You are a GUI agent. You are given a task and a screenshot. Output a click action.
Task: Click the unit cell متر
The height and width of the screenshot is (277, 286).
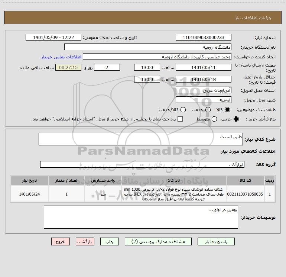[103, 194]
